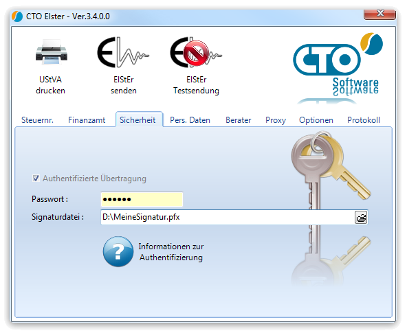Click the ElStEr senden icon

123,52
